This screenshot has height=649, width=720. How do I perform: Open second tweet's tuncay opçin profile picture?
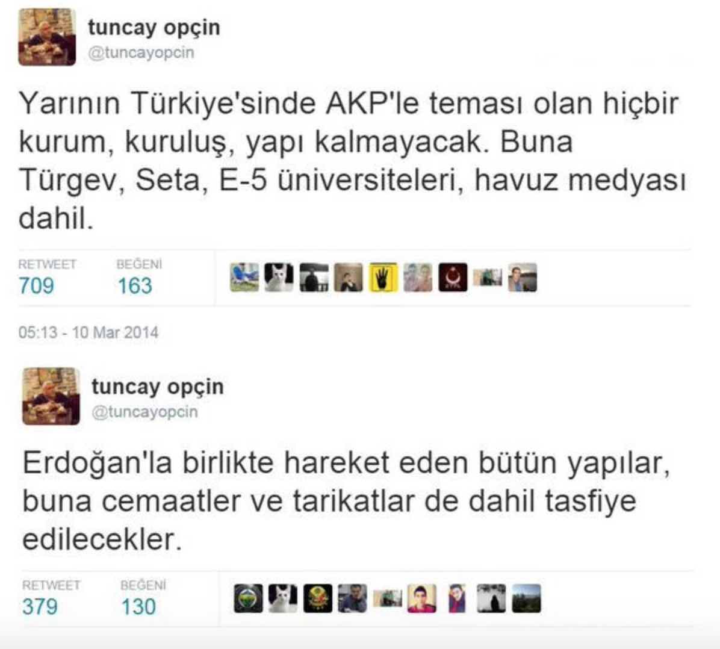pyautogui.click(x=51, y=396)
